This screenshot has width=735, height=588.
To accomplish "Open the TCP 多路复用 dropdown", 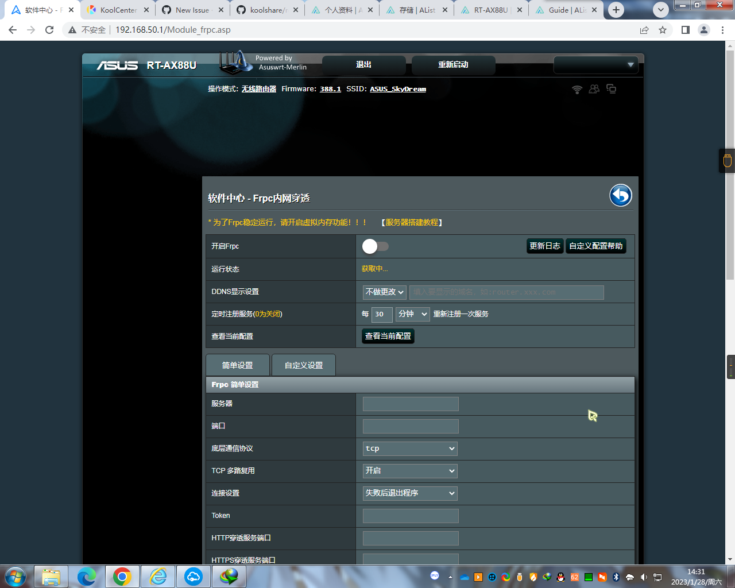I will coord(409,471).
